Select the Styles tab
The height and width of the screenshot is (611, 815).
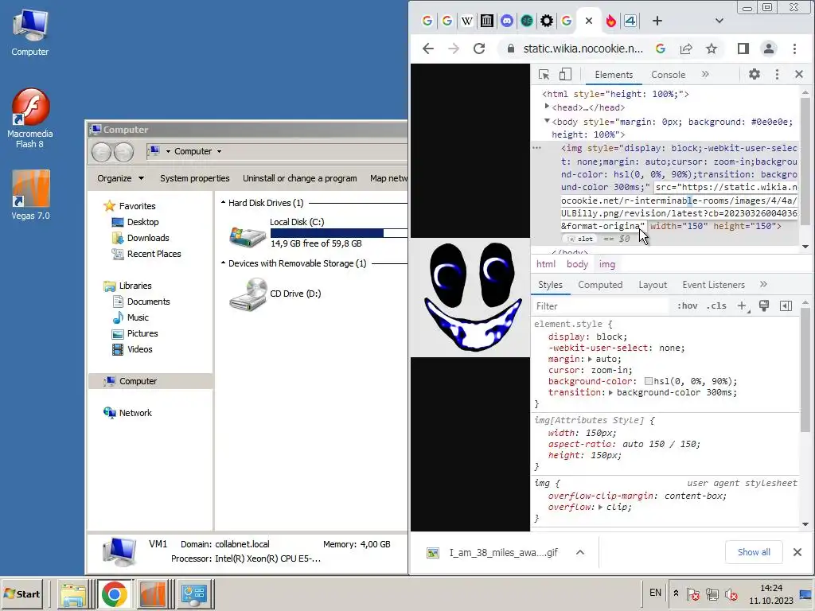point(550,285)
